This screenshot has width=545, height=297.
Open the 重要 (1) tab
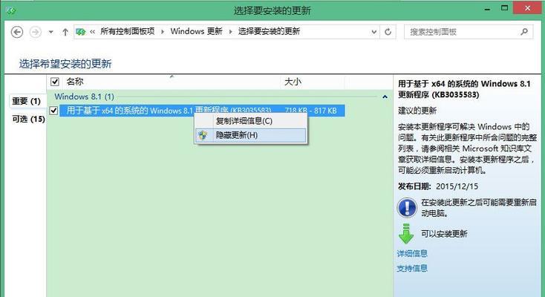(x=27, y=101)
